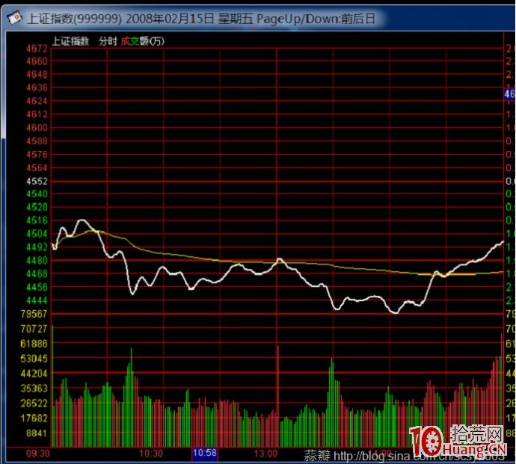Click the 4564 price axis label
This screenshot has height=464, width=516.
(x=37, y=168)
